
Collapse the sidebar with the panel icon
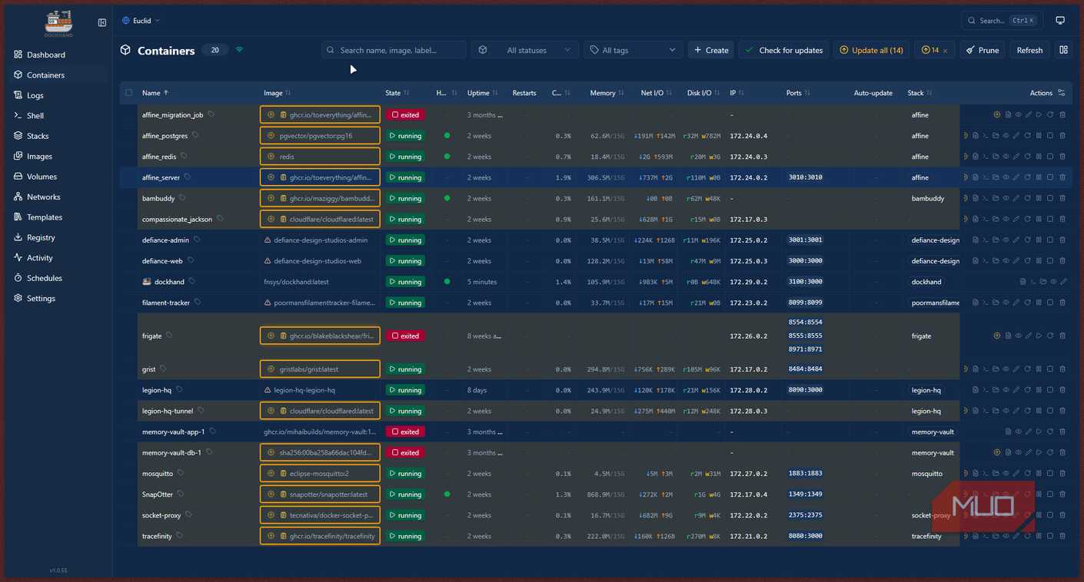pos(102,23)
